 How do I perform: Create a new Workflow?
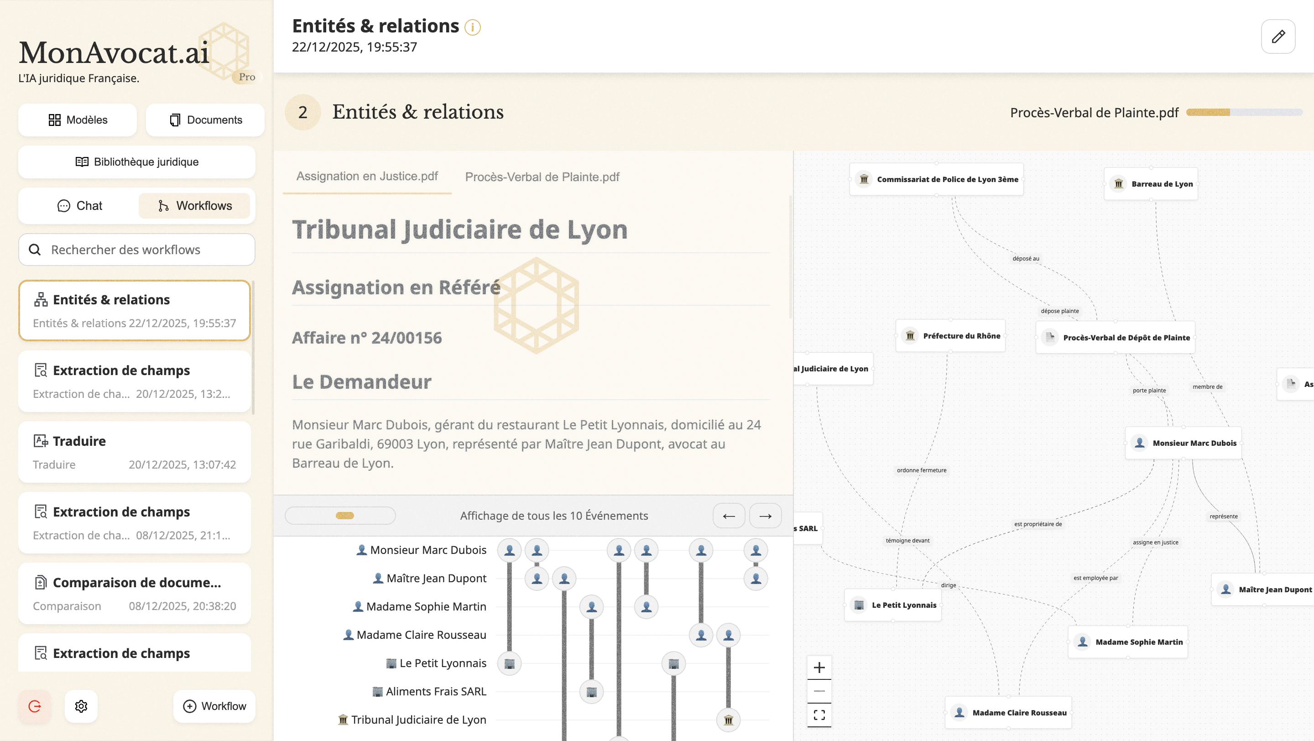coord(214,706)
